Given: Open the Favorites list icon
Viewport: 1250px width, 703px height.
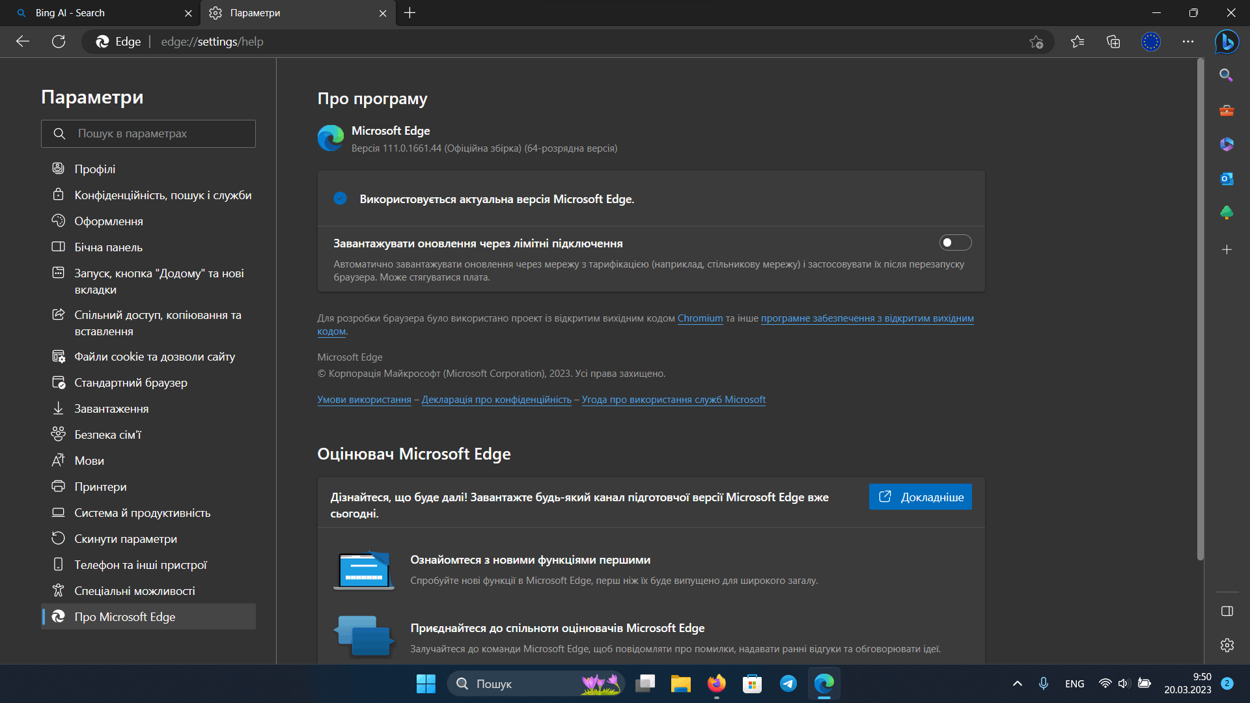Looking at the screenshot, I should (x=1077, y=42).
